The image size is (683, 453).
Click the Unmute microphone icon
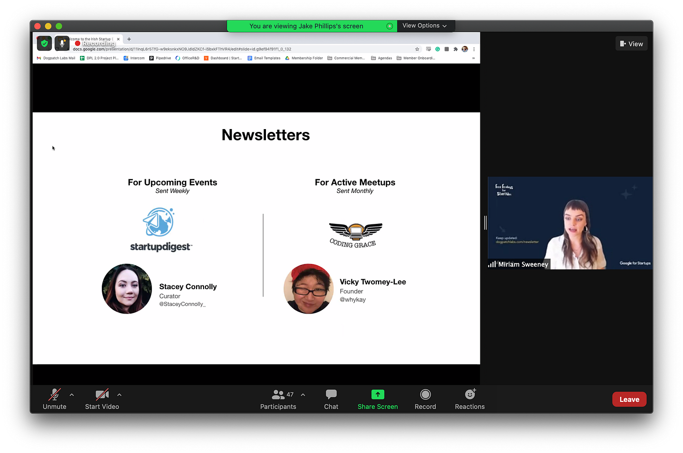(x=54, y=394)
